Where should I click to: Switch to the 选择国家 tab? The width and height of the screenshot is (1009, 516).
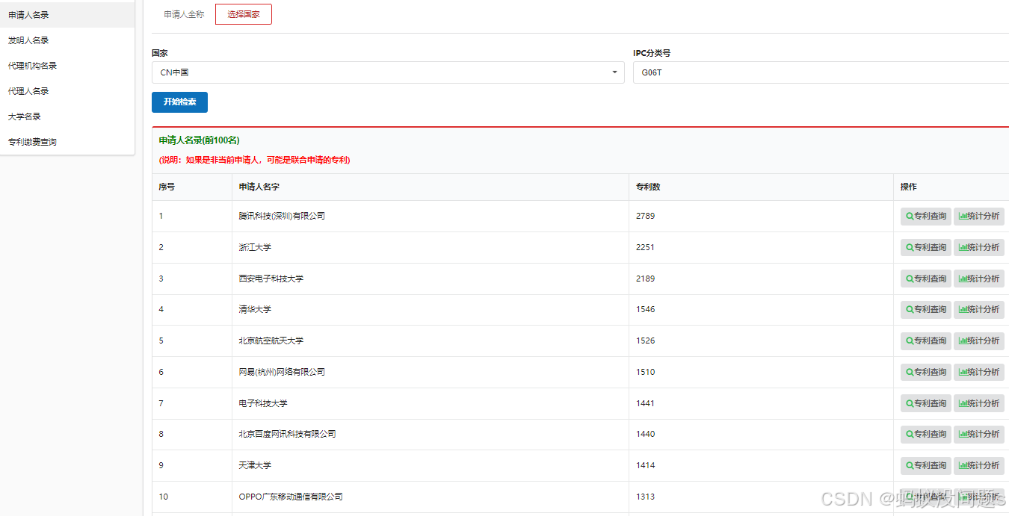244,14
